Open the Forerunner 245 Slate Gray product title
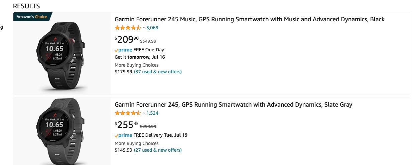The image size is (412, 165). [233, 105]
